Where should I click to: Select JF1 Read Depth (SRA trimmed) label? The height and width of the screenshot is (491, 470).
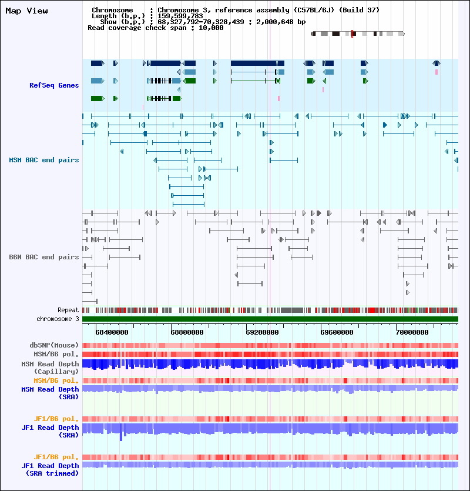tap(50, 469)
